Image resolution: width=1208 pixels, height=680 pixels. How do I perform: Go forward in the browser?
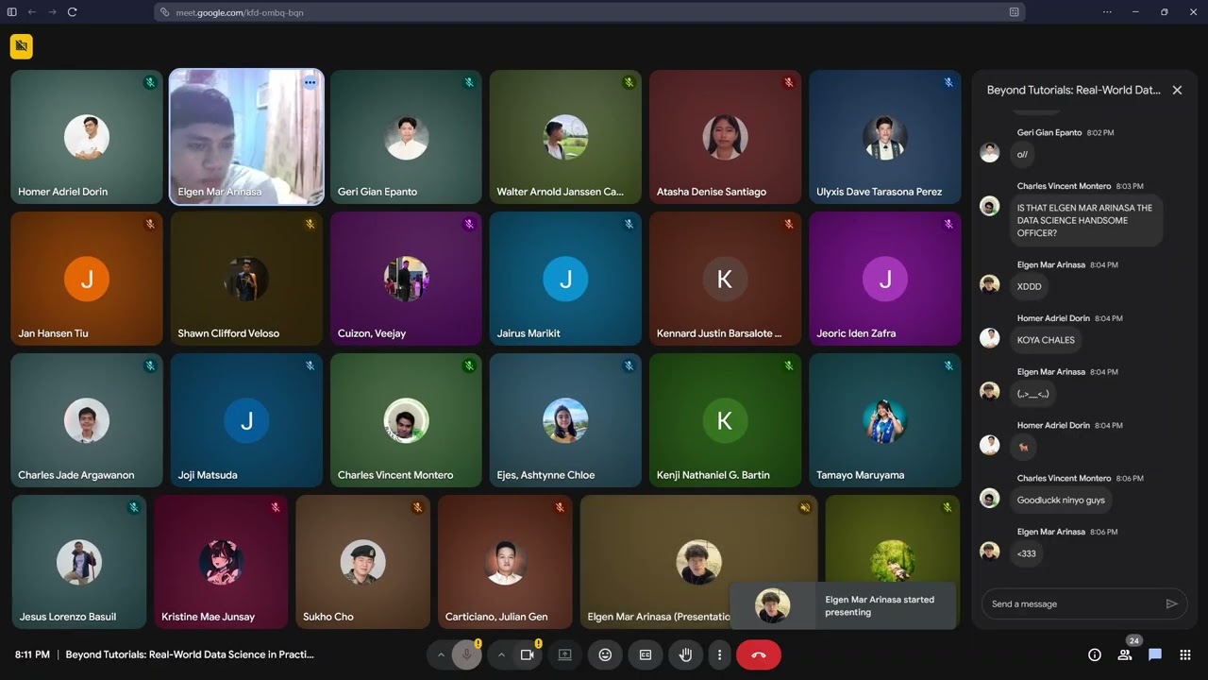coord(51,12)
